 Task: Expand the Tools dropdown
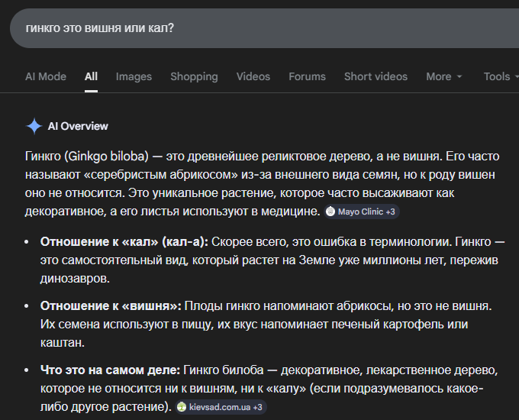[501, 76]
